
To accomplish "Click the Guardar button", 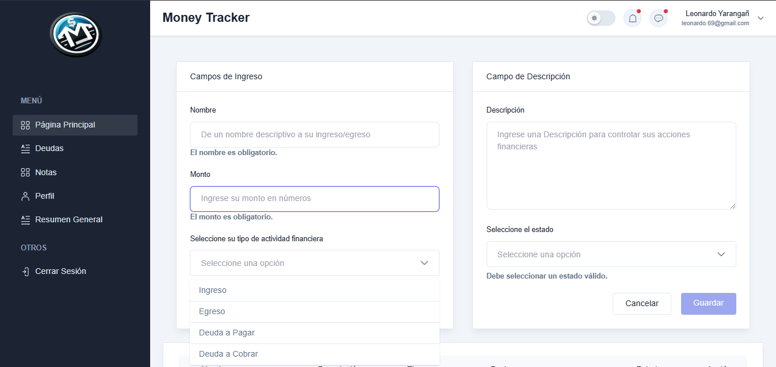I will click(x=709, y=303).
